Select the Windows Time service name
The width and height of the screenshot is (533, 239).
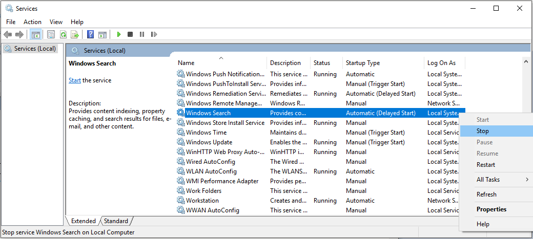[x=206, y=133]
